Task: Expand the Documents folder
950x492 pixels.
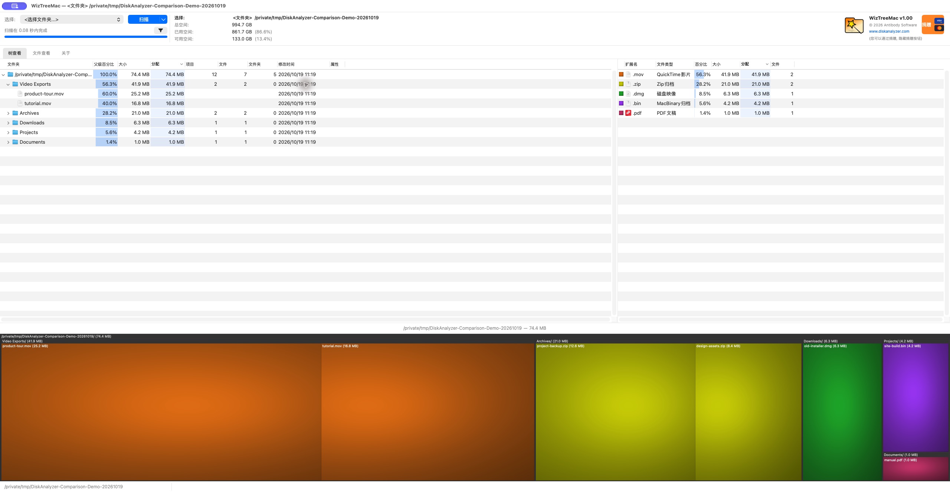Action: click(x=8, y=142)
